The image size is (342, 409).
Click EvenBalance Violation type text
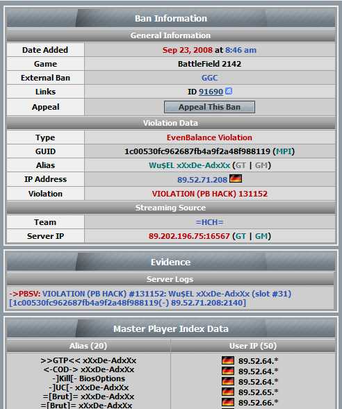click(x=209, y=137)
